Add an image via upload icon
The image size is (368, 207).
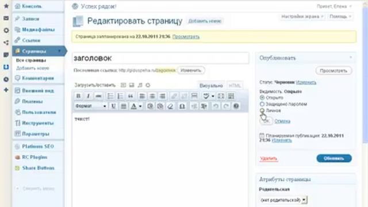pyautogui.click(x=124, y=85)
